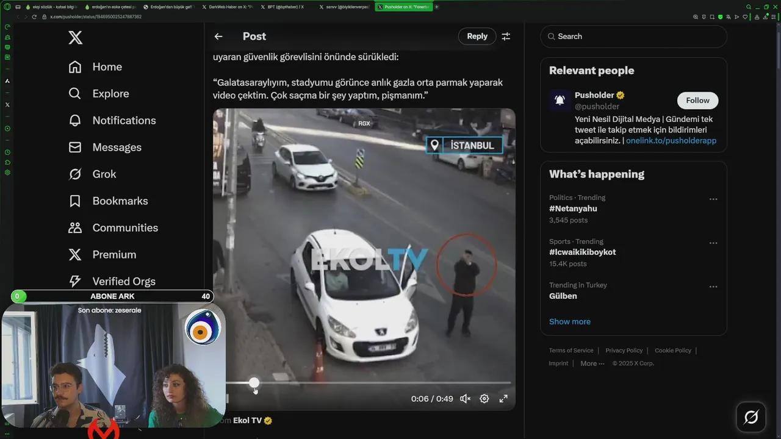Viewport: 781px width, 439px height.
Task: Open more options for Gülben trend
Action: [x=713, y=287]
